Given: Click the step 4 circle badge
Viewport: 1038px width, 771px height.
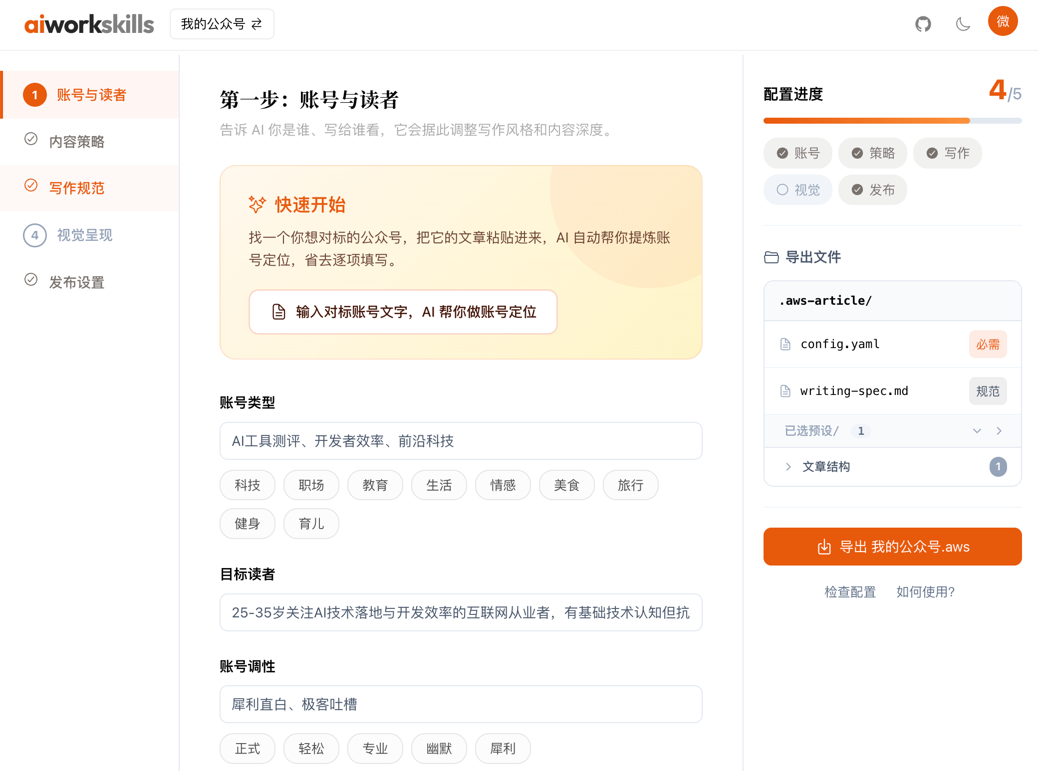Looking at the screenshot, I should point(35,235).
